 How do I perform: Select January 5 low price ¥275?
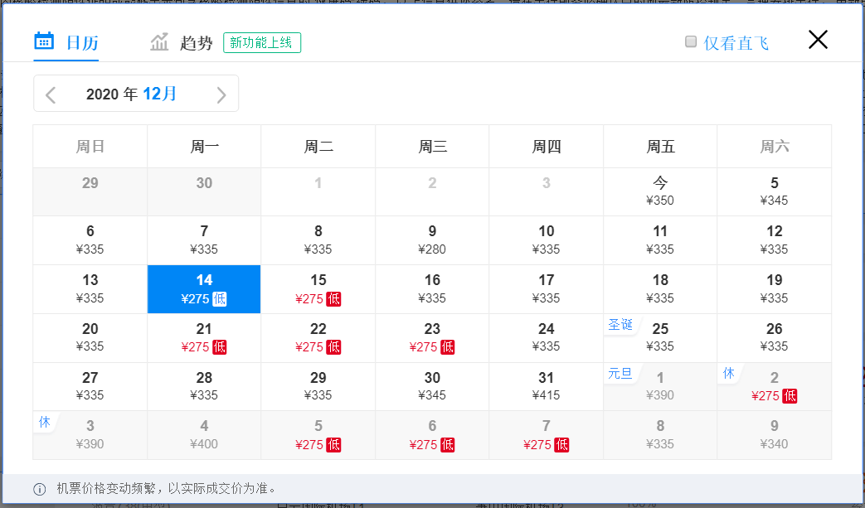tap(318, 435)
